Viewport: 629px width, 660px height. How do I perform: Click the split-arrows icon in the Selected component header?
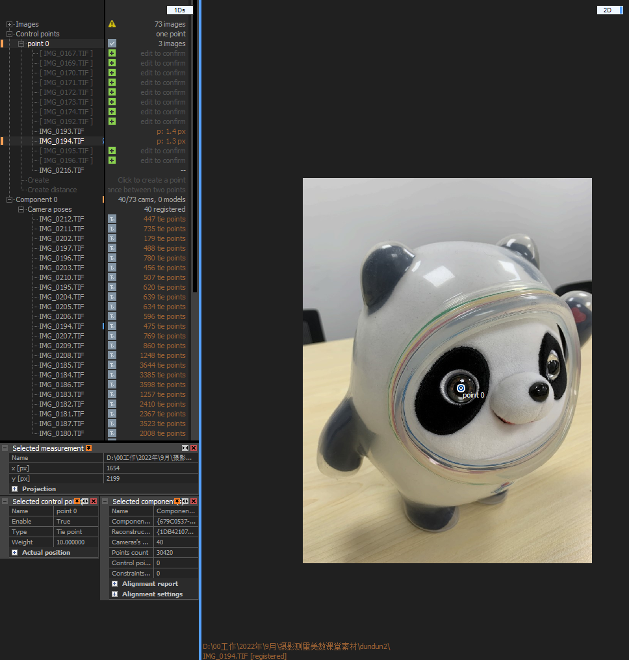point(185,501)
